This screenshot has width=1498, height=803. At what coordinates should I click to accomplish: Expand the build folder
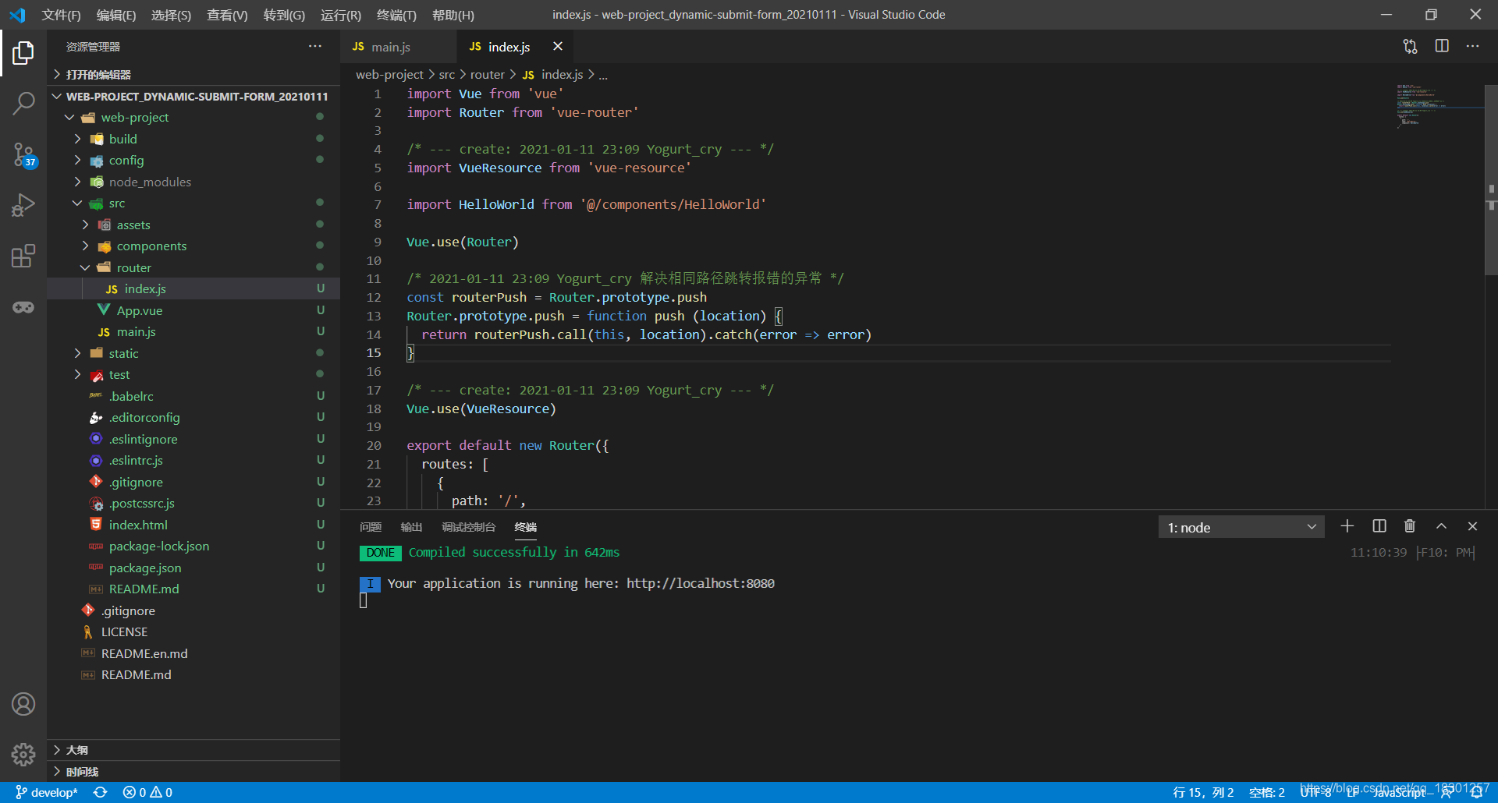click(x=193, y=139)
